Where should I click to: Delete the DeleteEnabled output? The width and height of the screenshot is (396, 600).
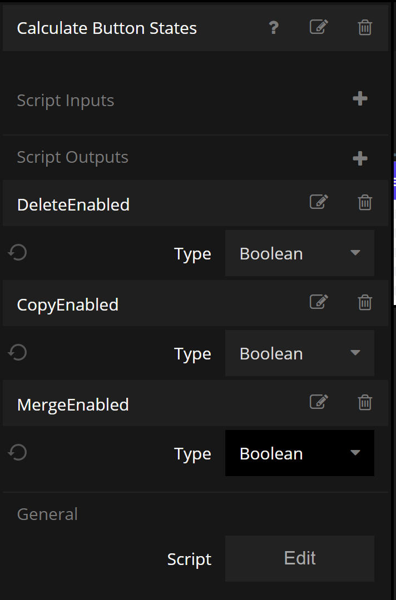coord(365,202)
